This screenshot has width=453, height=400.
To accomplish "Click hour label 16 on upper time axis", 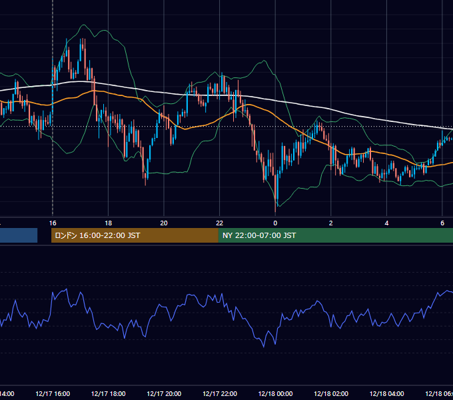I will 53,223.
